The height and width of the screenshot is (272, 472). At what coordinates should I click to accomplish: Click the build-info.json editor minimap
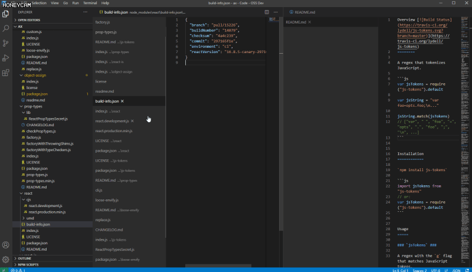pos(273,19)
